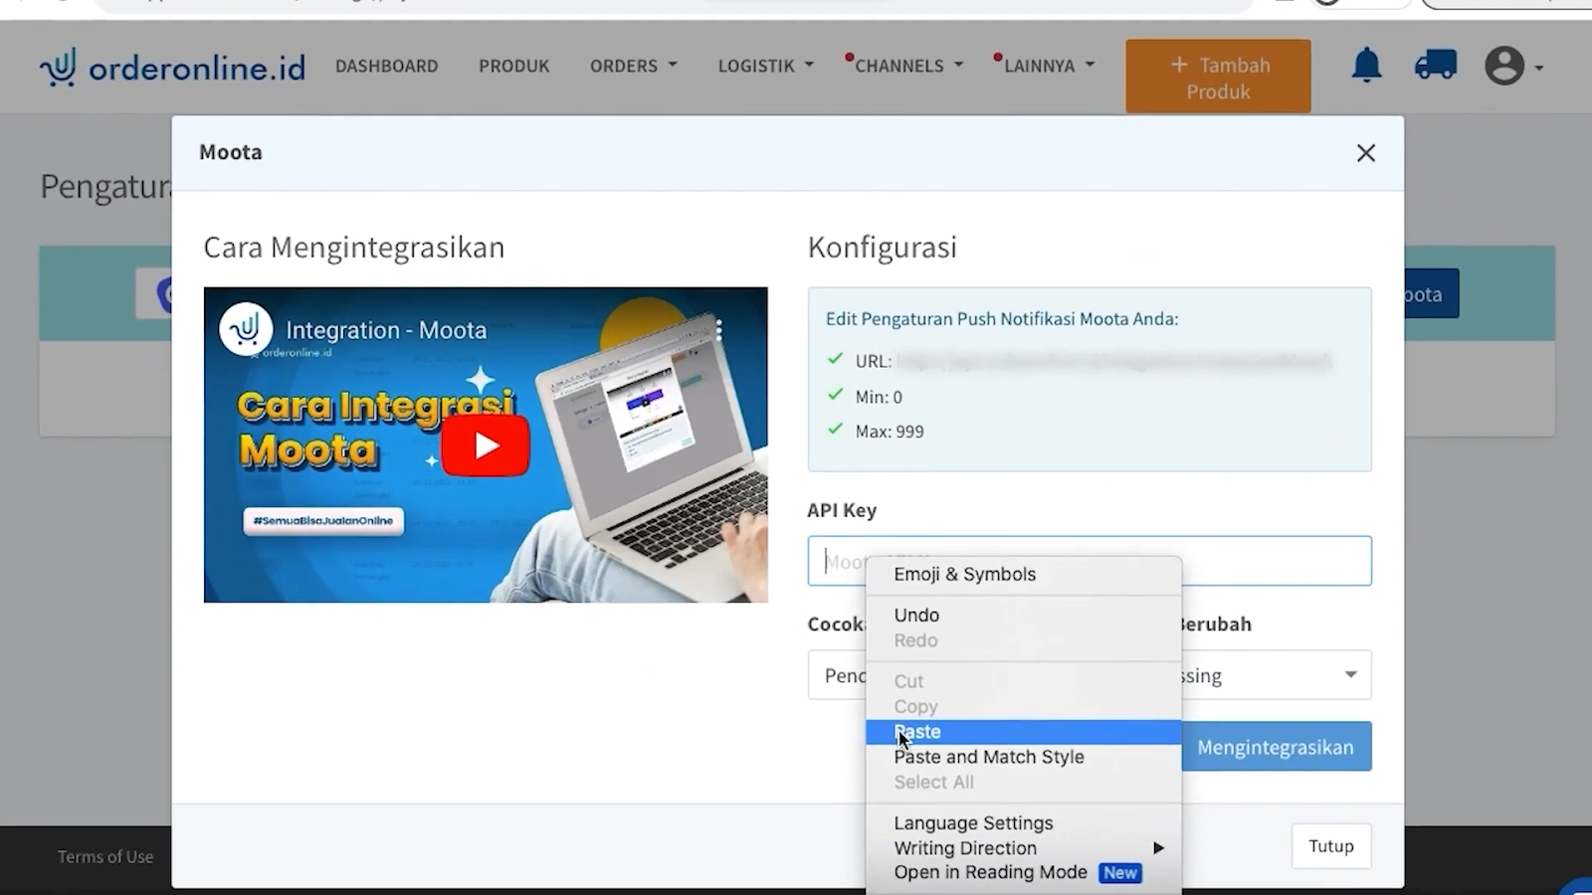Open video options three-dot menu
This screenshot has height=895, width=1592.
point(718,330)
